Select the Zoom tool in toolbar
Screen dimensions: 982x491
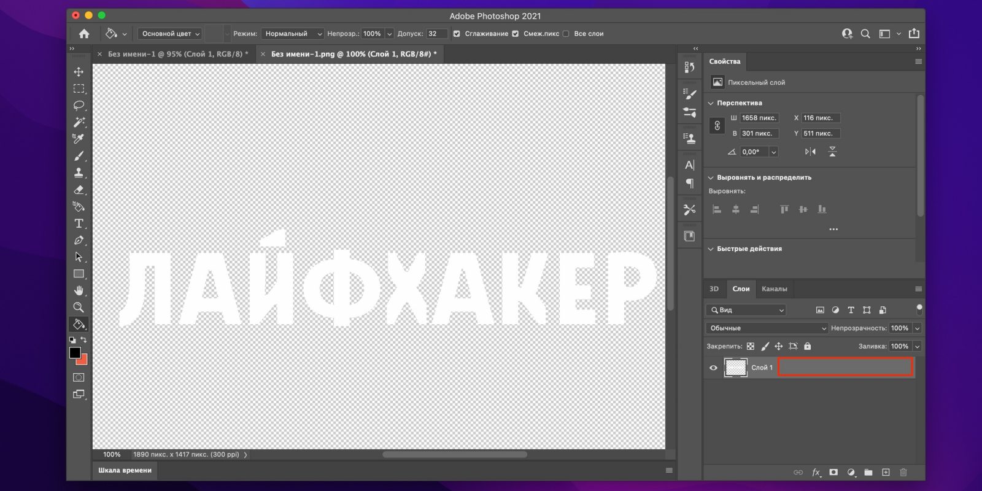point(79,307)
